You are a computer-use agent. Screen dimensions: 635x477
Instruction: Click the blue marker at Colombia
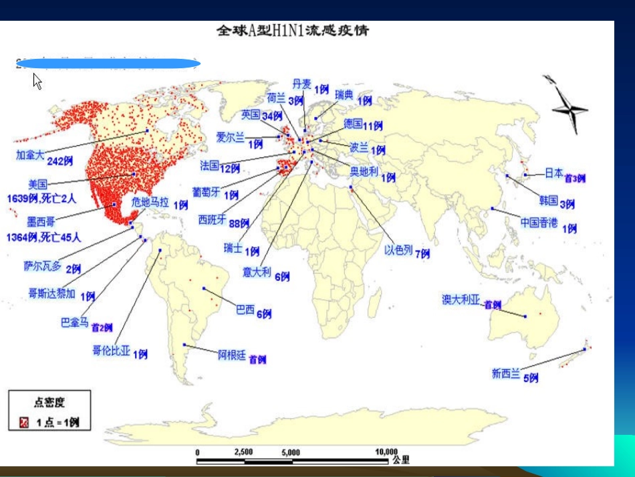click(160, 250)
